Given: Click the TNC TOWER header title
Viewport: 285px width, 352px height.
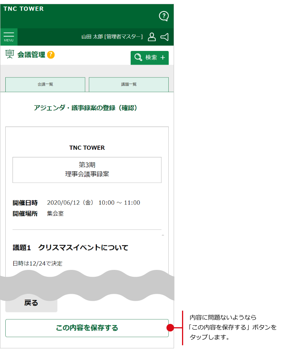Looking at the screenshot, I should pos(24,9).
